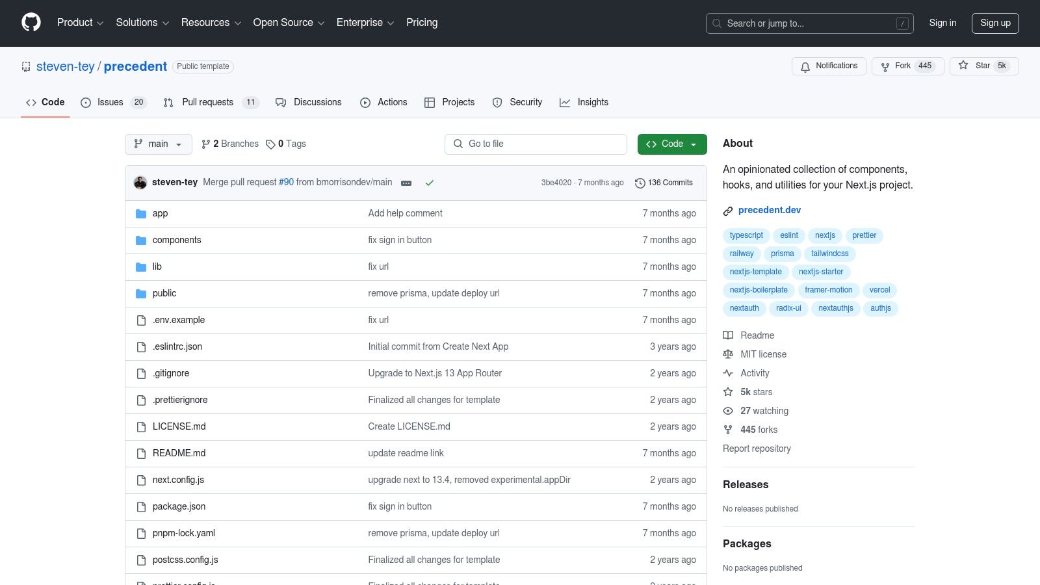Screen dimensions: 1040x585
Task: Click the commit history clock icon
Action: point(640,183)
